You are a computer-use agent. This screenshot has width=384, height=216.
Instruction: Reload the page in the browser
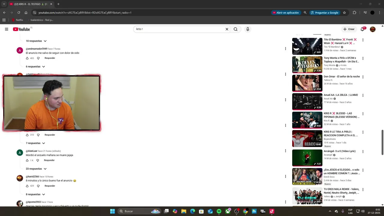(19, 13)
